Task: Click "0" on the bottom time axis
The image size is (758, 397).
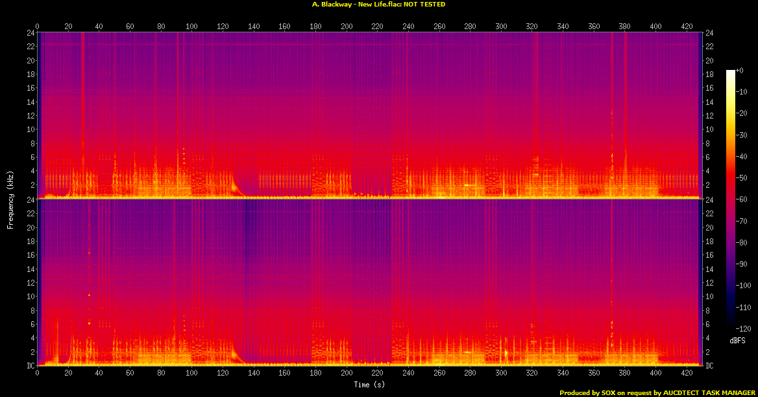Action: [37, 373]
